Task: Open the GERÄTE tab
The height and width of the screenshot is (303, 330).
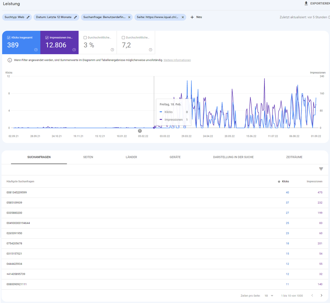Action: point(175,157)
